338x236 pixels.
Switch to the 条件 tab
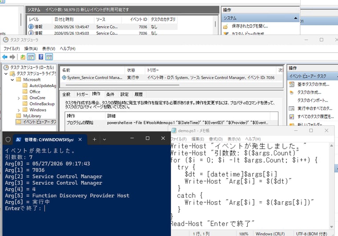(110, 94)
